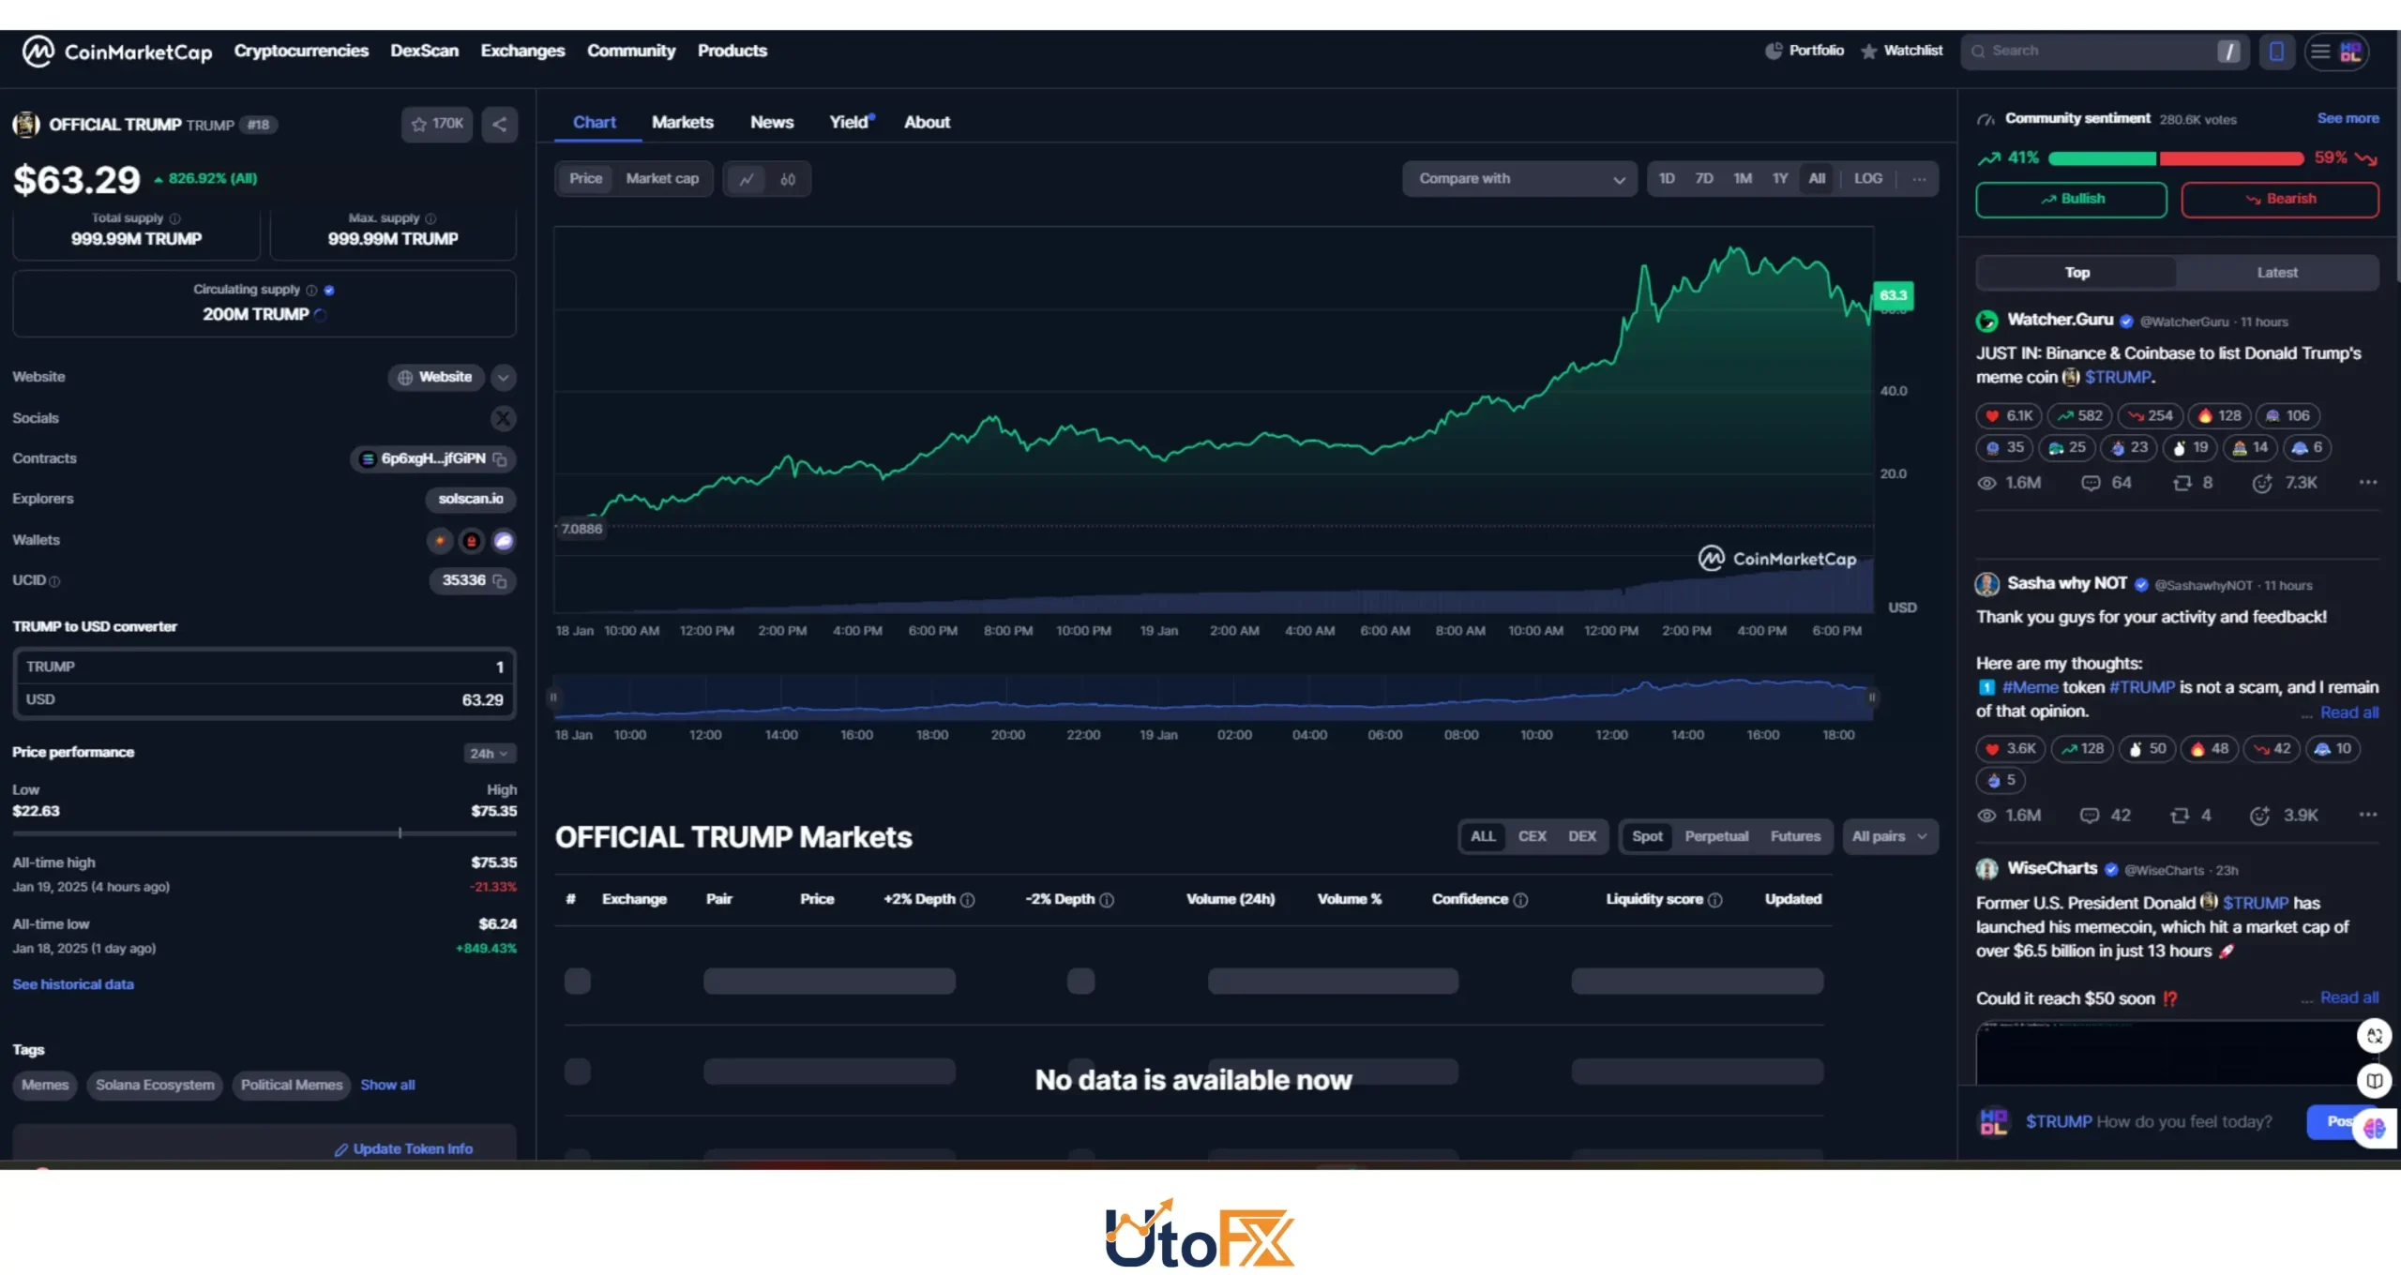2401x1275 pixels.
Task: Open the red wallet icon
Action: tap(472, 541)
